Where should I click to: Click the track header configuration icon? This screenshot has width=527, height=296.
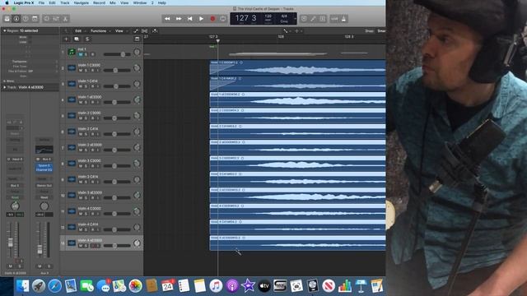click(x=137, y=39)
